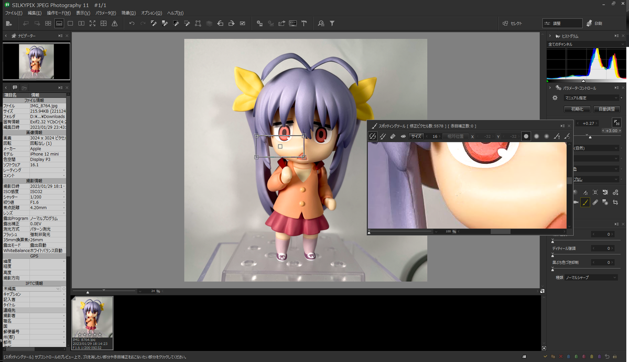This screenshot has height=362, width=629.
Task: Collapse the パラメータ・コントロール panel arrow
Action: coord(550,88)
